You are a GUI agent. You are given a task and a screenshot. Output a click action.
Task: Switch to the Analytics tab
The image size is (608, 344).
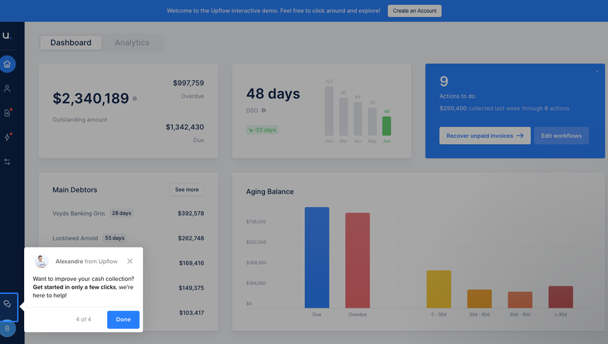[x=132, y=42]
